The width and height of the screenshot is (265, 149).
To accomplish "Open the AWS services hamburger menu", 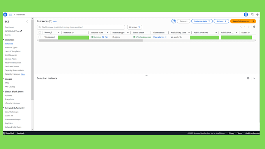I will coord(5,14).
